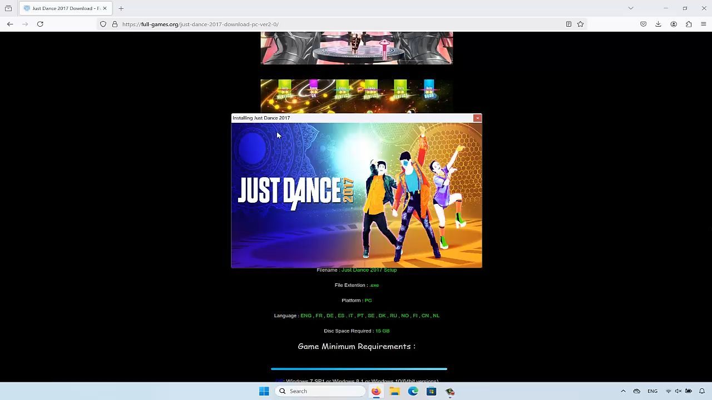Open Firefox View recent browsing
The width and height of the screenshot is (712, 400).
pyautogui.click(x=8, y=8)
